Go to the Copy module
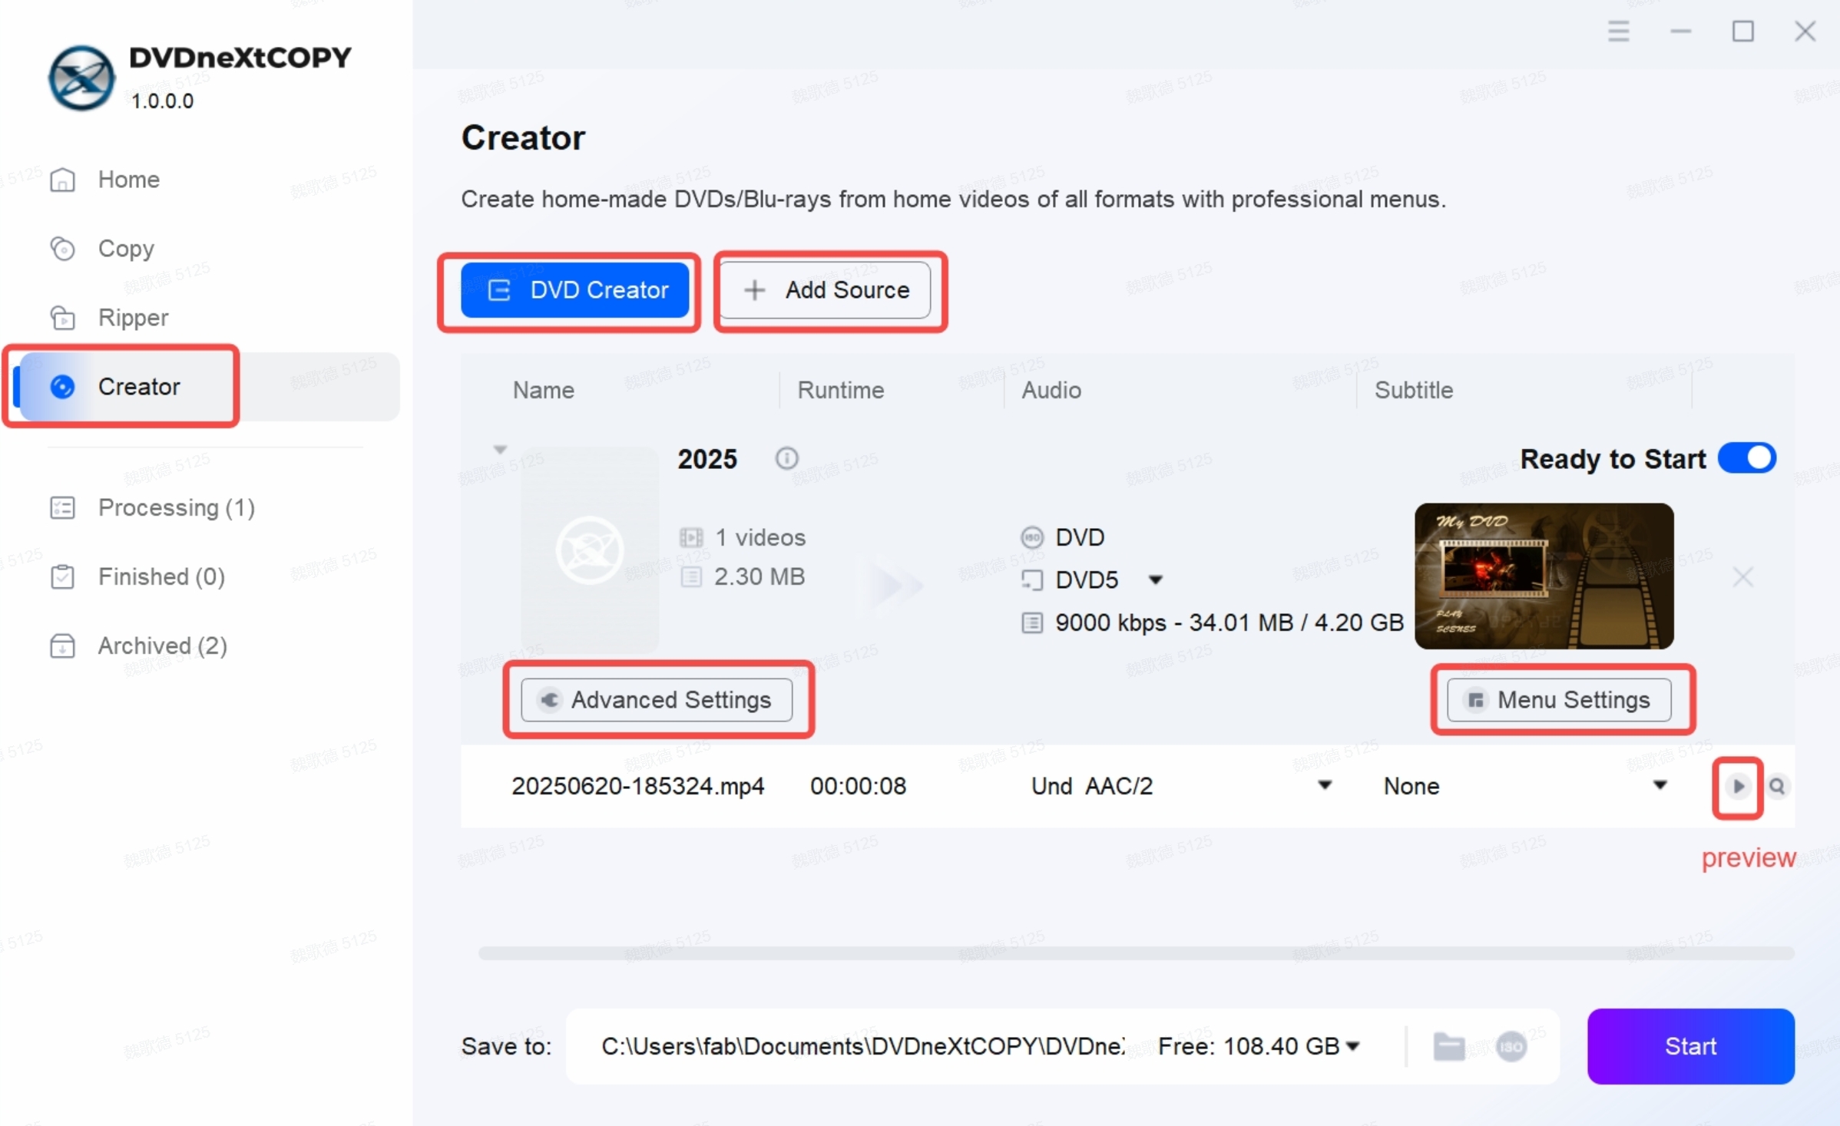 pos(102,249)
